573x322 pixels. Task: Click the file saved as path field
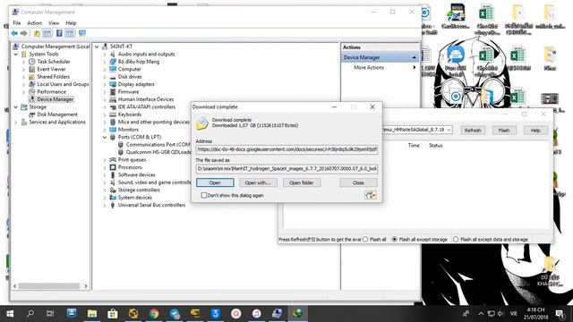click(286, 169)
